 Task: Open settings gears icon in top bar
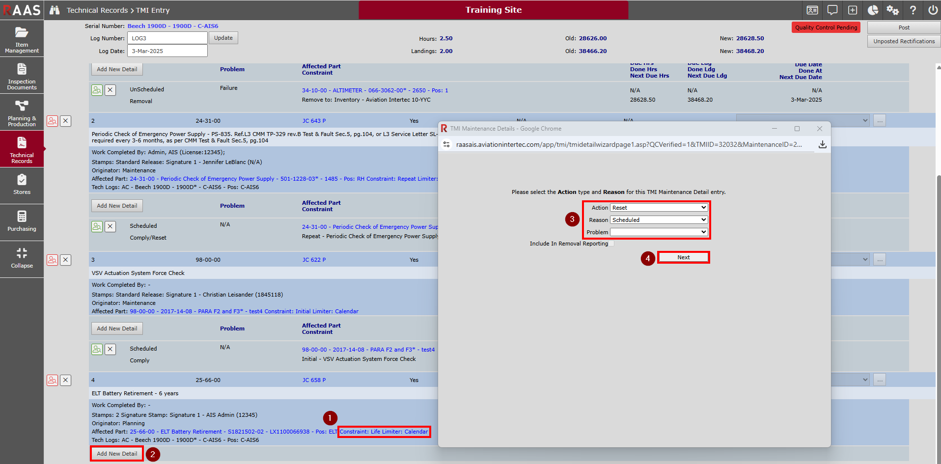892,10
